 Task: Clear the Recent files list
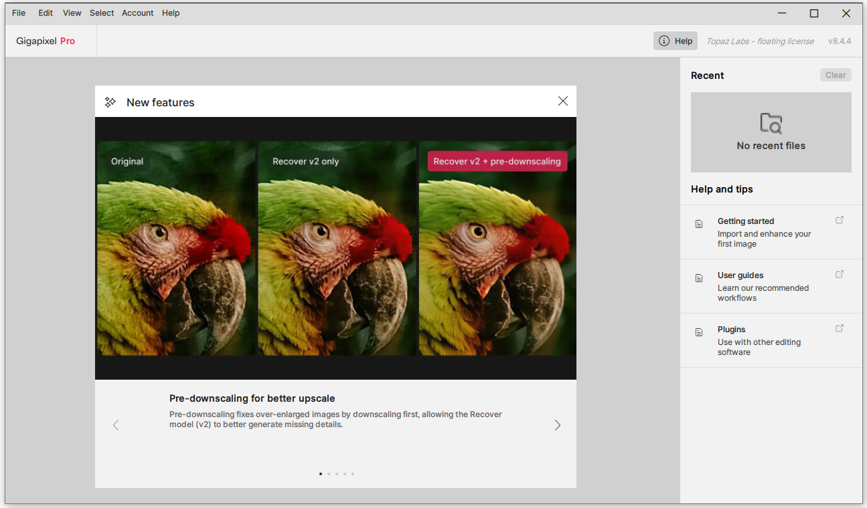click(836, 75)
